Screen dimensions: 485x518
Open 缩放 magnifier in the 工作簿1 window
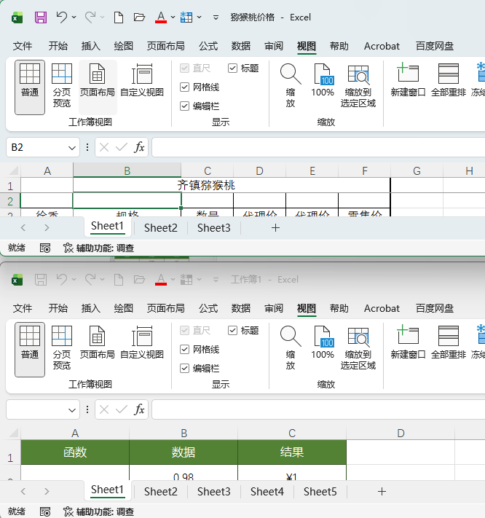[291, 348]
